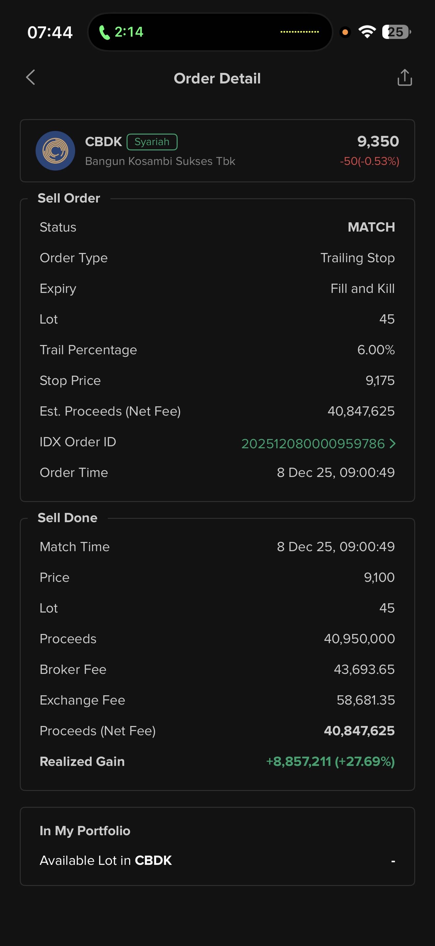This screenshot has height=946, width=435.
Task: Tap the battery indicator icon
Action: click(x=396, y=32)
